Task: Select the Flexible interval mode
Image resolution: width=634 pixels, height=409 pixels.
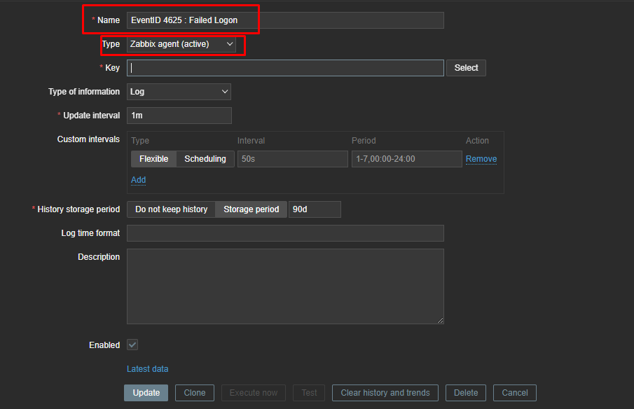Action: click(x=153, y=158)
